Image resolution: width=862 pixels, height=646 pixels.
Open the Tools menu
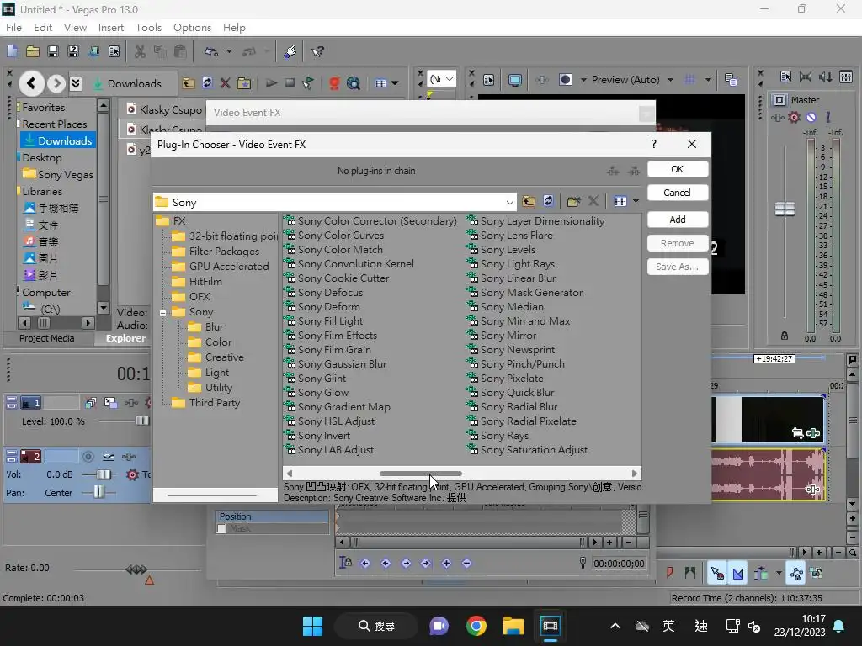[148, 28]
